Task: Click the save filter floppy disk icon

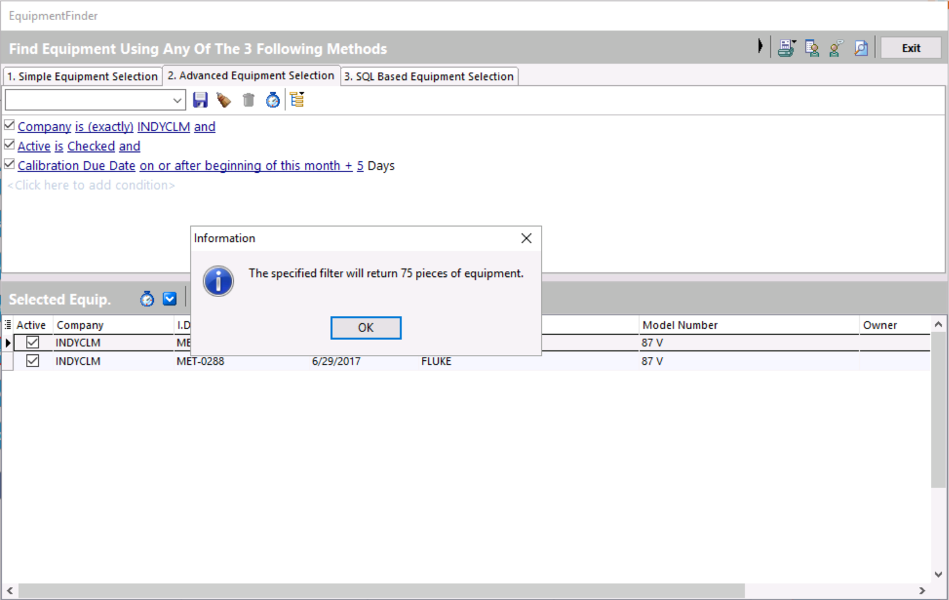Action: [200, 100]
